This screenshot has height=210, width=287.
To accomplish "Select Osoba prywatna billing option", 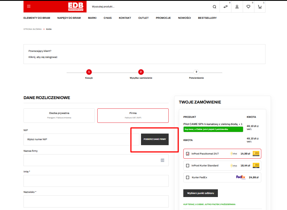I will [x=59, y=116].
